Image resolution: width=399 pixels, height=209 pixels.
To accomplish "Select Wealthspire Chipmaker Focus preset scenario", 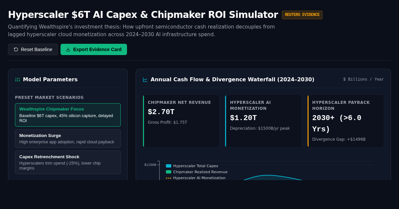I will coord(68,115).
